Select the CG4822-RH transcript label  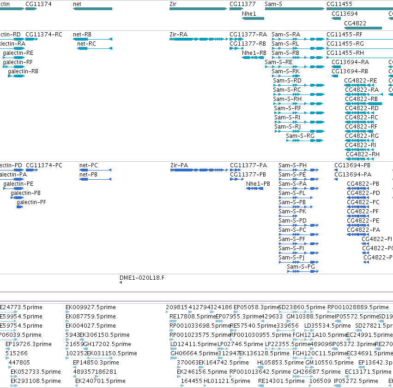[363, 154]
